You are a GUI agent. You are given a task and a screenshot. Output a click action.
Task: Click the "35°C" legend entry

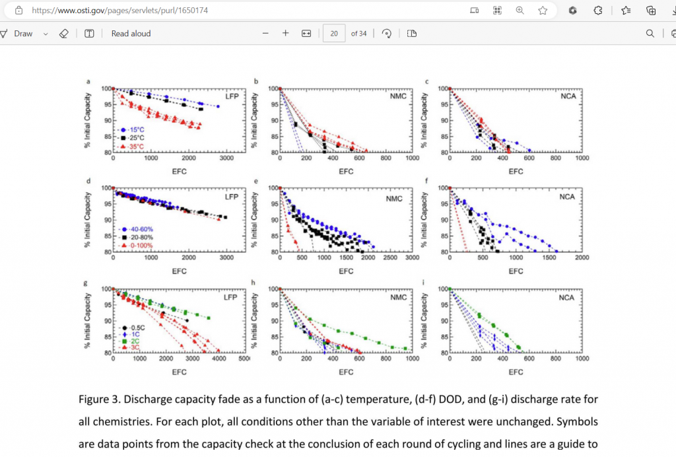point(132,147)
